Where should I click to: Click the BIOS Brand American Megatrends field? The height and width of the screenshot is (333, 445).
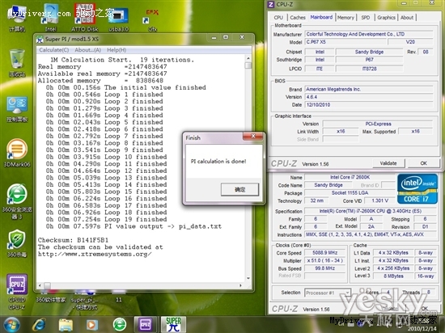coord(369,89)
